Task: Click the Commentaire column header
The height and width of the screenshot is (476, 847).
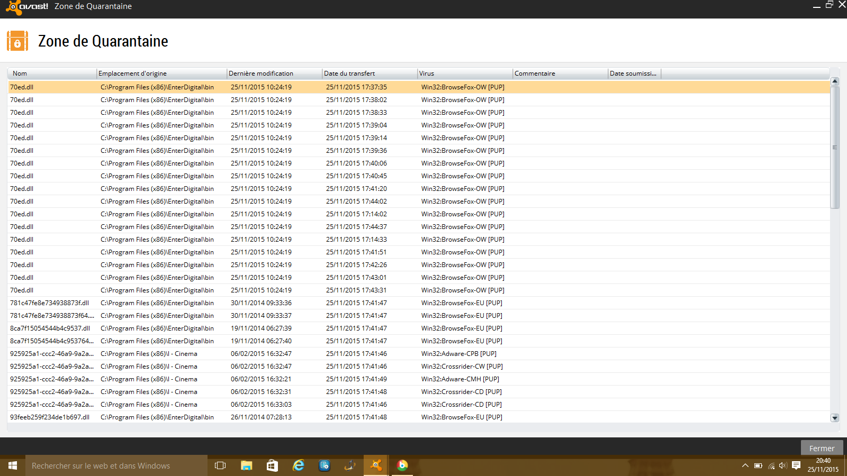Action: 560,74
